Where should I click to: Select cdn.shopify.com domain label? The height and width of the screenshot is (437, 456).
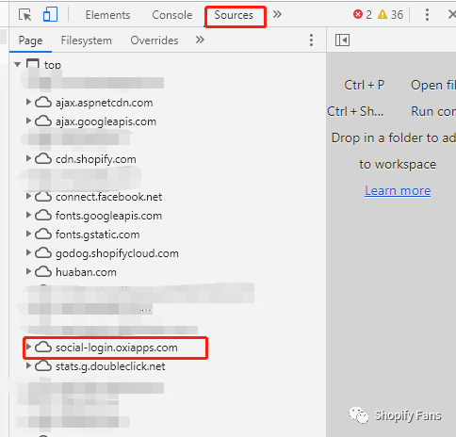tap(96, 159)
